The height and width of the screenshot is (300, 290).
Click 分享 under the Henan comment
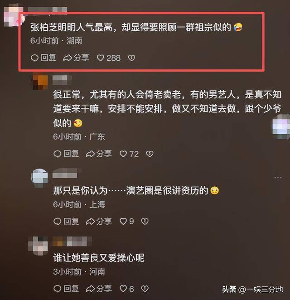104,289
